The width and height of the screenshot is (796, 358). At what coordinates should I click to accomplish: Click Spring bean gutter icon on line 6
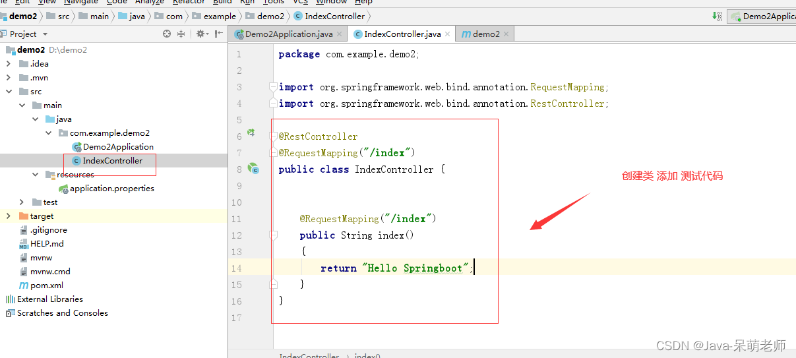pyautogui.click(x=251, y=133)
